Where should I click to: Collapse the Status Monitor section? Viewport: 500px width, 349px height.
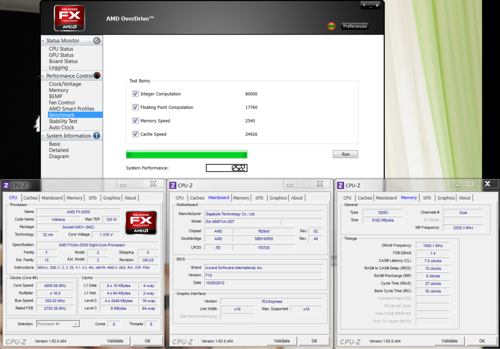pyautogui.click(x=43, y=41)
